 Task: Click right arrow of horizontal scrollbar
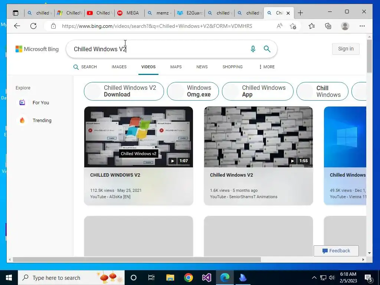click(x=363, y=259)
